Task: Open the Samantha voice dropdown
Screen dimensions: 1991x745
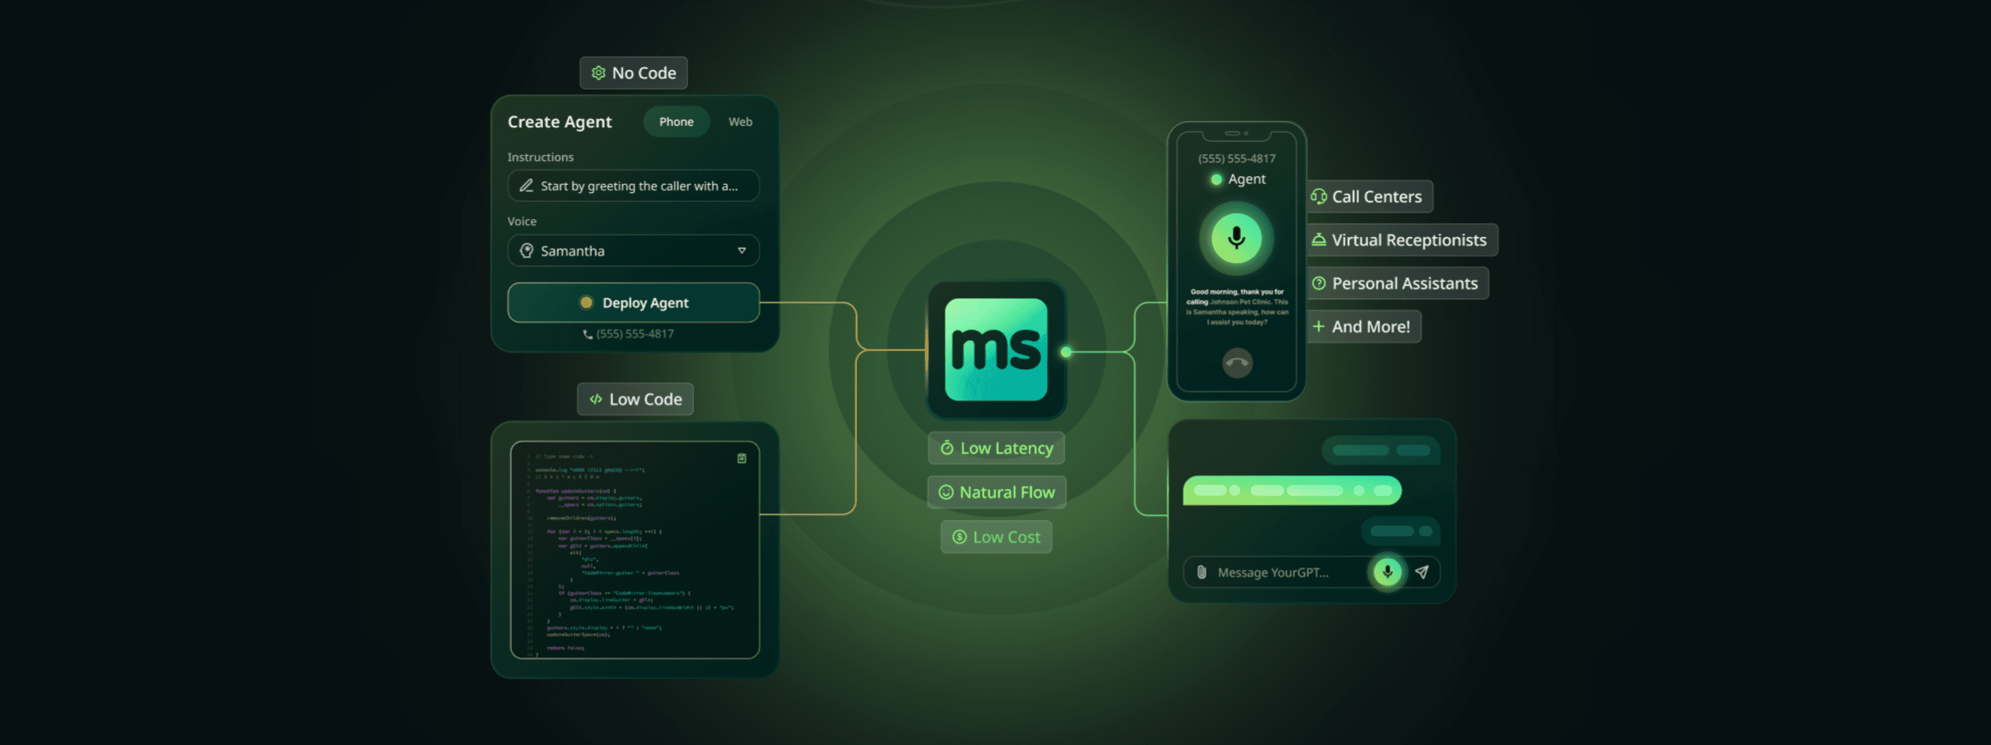Action: [633, 250]
